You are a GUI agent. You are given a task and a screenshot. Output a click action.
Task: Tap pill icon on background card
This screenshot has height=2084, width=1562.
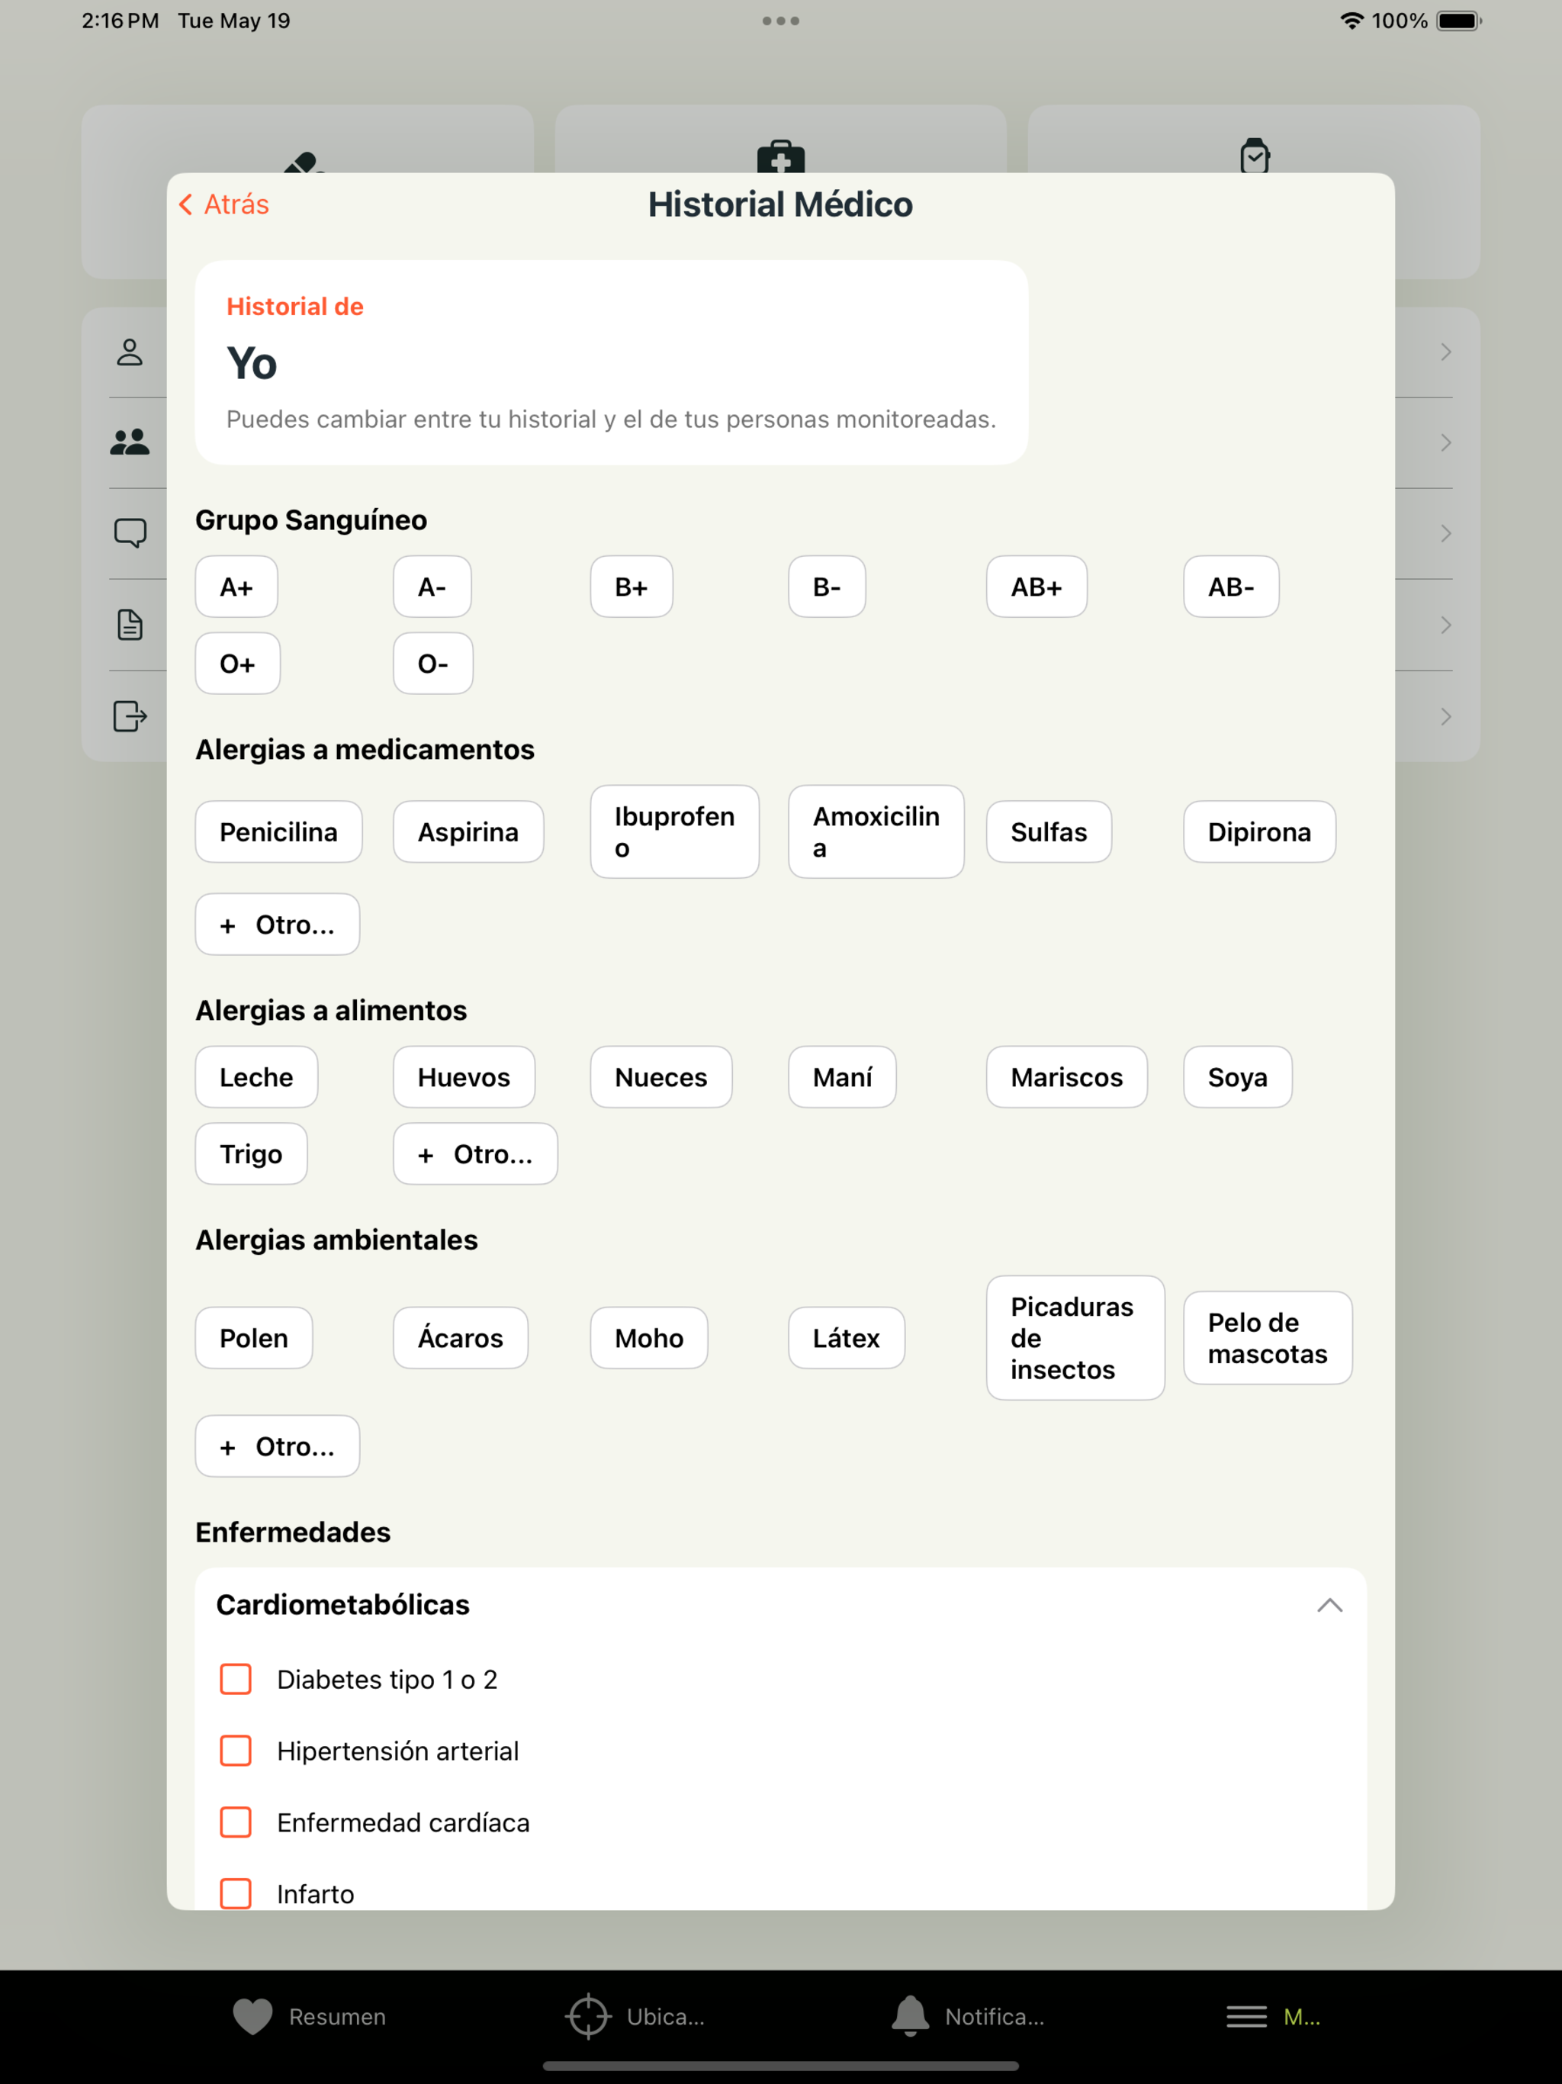(x=304, y=162)
